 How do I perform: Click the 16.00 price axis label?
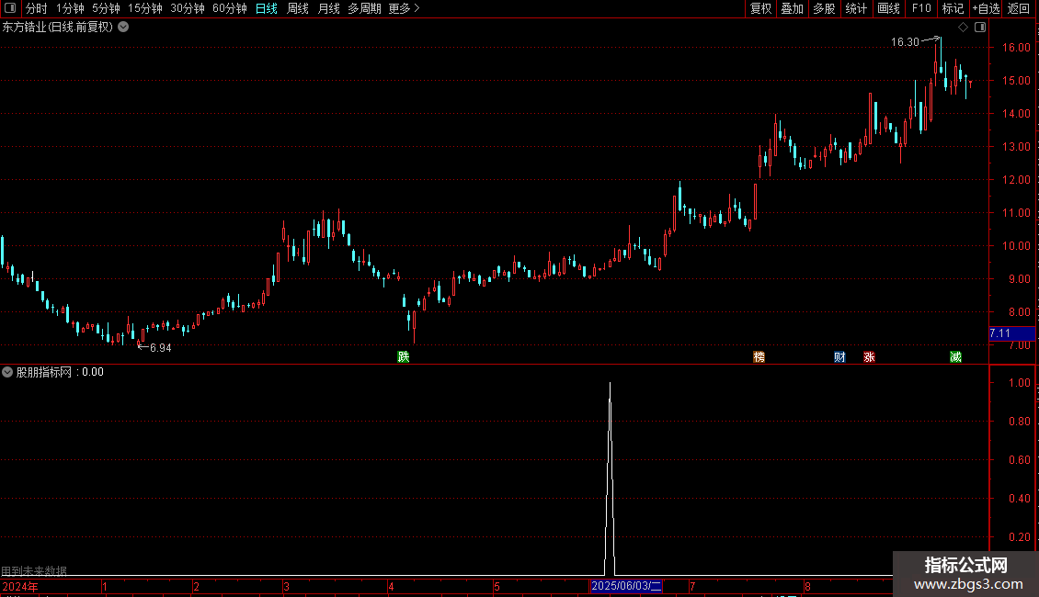(x=1016, y=48)
